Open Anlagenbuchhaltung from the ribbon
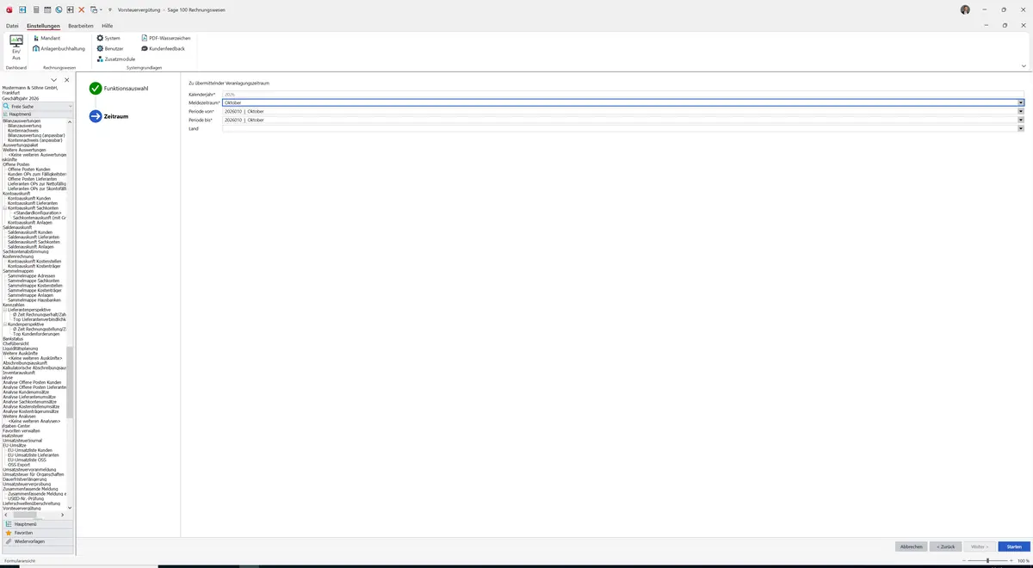1033x568 pixels. pyautogui.click(x=59, y=48)
